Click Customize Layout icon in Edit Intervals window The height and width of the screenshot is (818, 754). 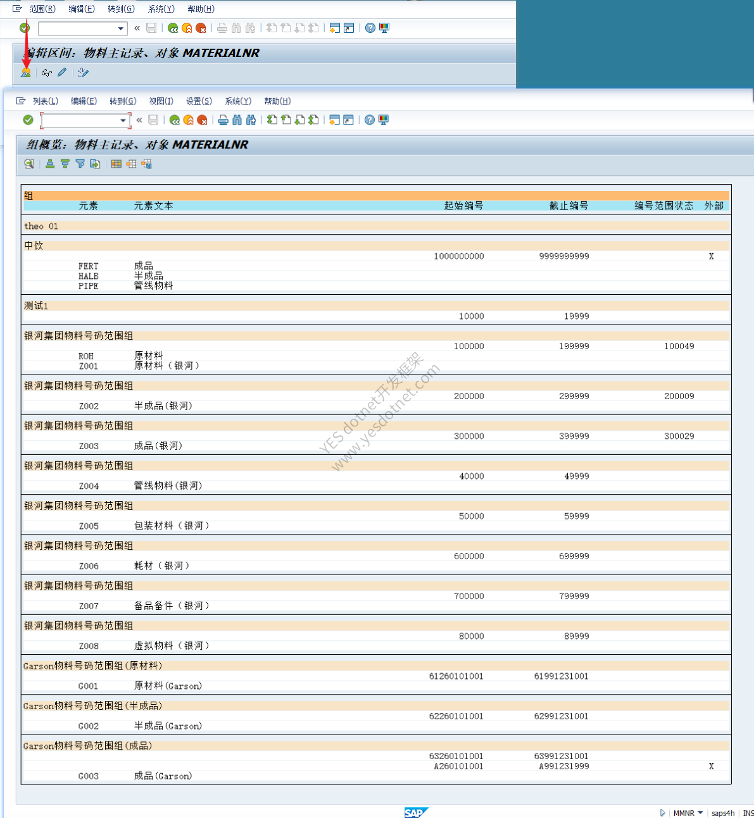[x=384, y=28]
